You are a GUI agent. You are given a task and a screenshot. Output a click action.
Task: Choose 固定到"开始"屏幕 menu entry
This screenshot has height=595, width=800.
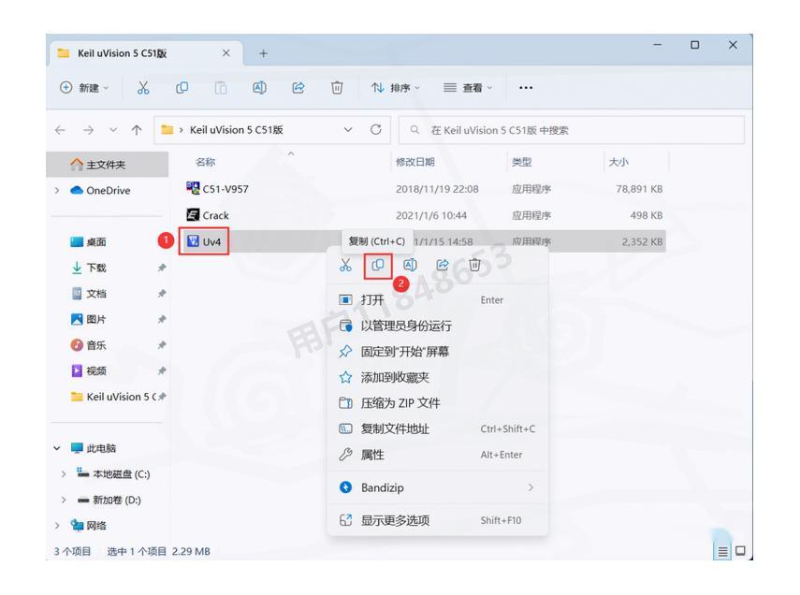pos(438,352)
